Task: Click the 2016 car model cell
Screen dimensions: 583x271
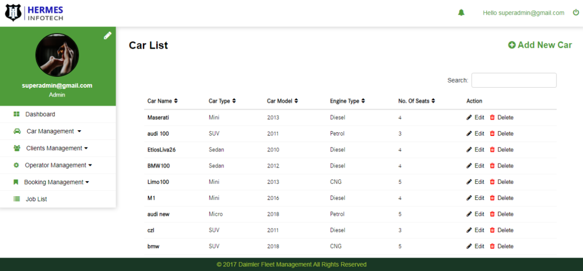Action: [x=273, y=198]
